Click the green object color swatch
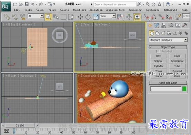The height and width of the screenshot is (135, 191). pyautogui.click(x=184, y=89)
